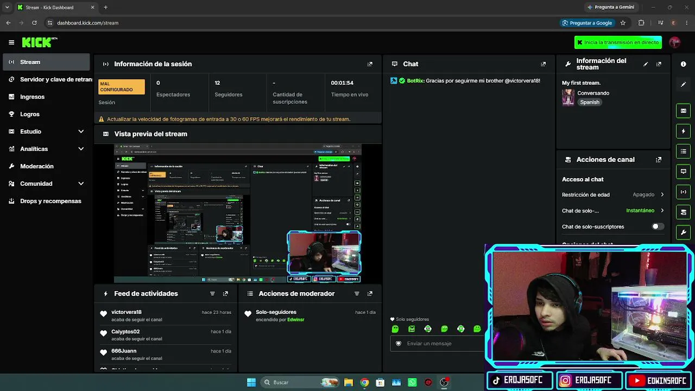Pop out the Información del stream panel
Screen dimensions: 695x391
pos(659,64)
